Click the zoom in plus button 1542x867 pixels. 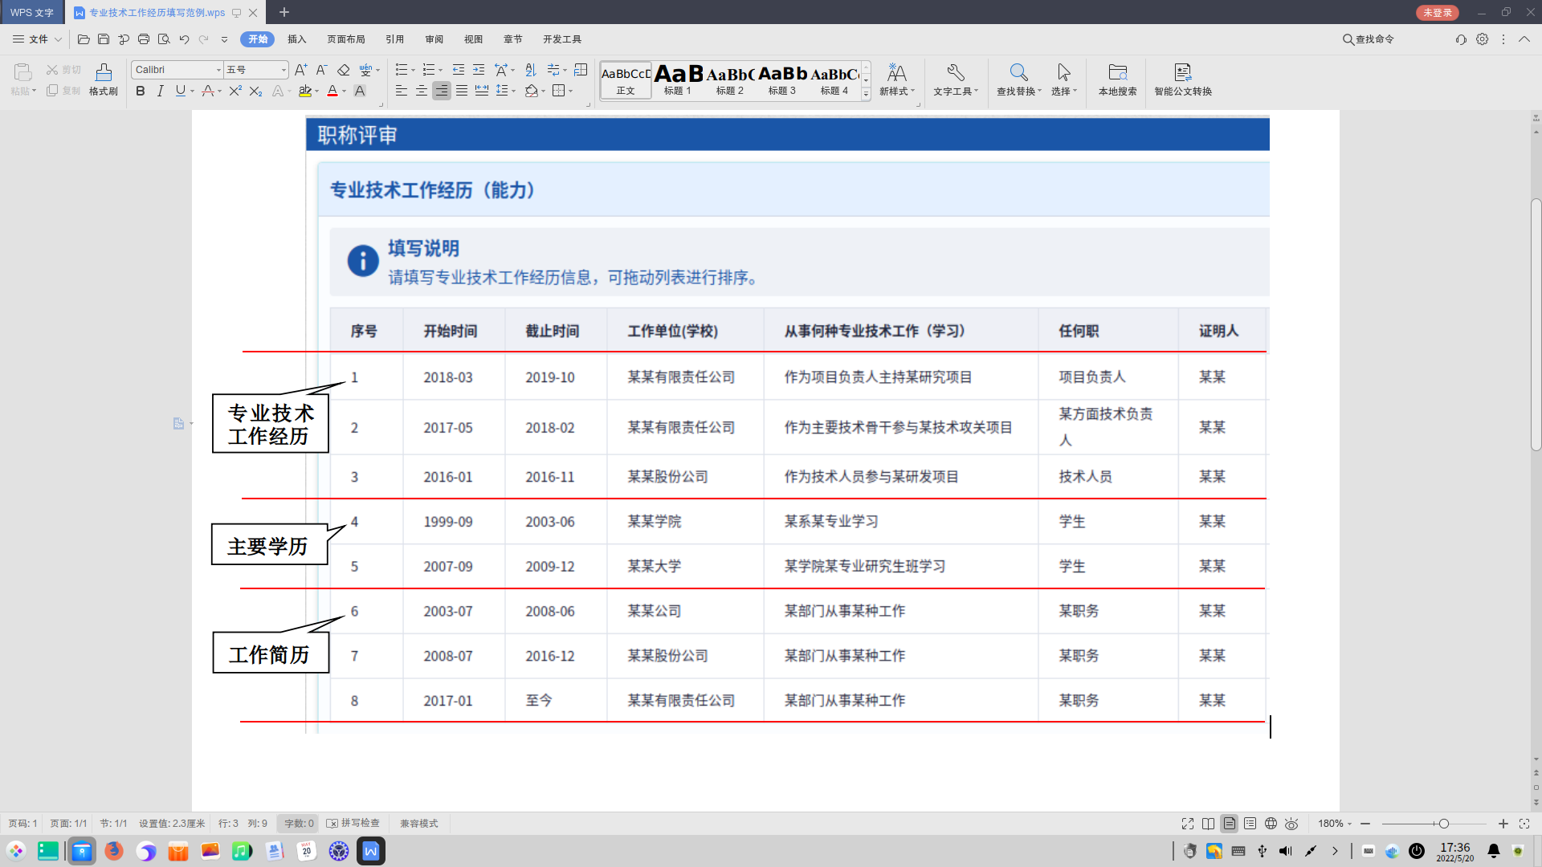1503,824
